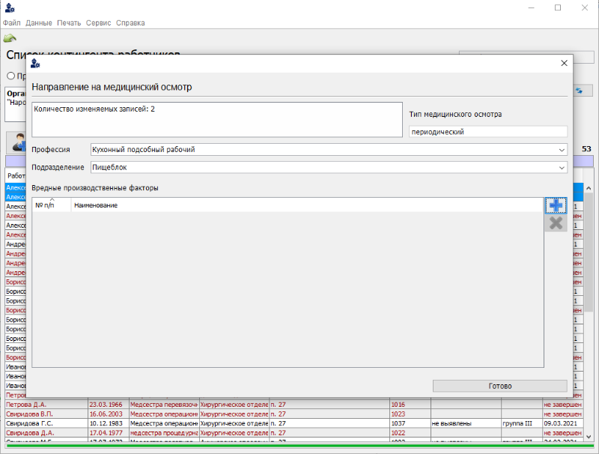599x454 pixels.
Task: Select the Свиридова Г.С. table row
Action: click(45, 423)
